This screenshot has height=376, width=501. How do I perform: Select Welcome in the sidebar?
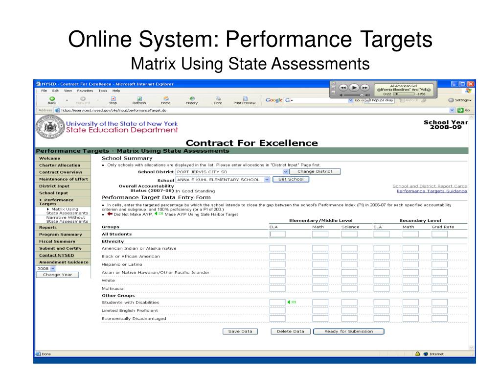63,158
